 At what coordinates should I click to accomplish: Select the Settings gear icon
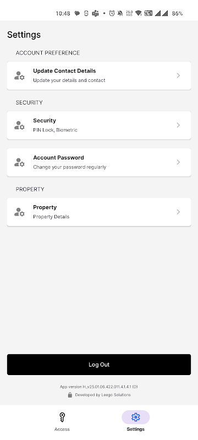(x=135, y=417)
